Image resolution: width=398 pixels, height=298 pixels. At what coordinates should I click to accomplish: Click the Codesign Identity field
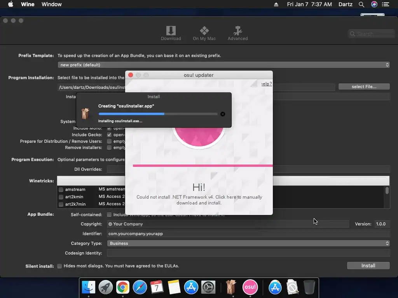pos(248,253)
